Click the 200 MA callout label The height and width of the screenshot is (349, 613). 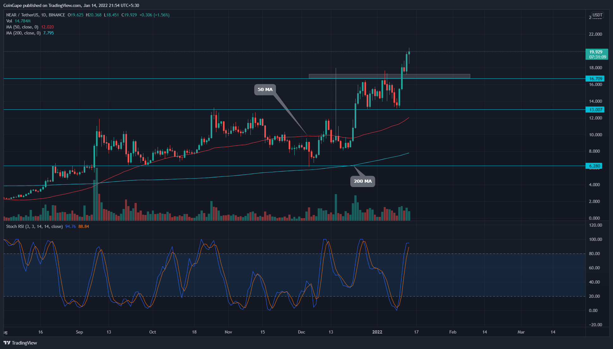tap(363, 181)
